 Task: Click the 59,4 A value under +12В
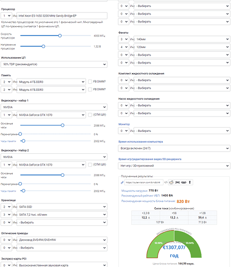click(203, 217)
